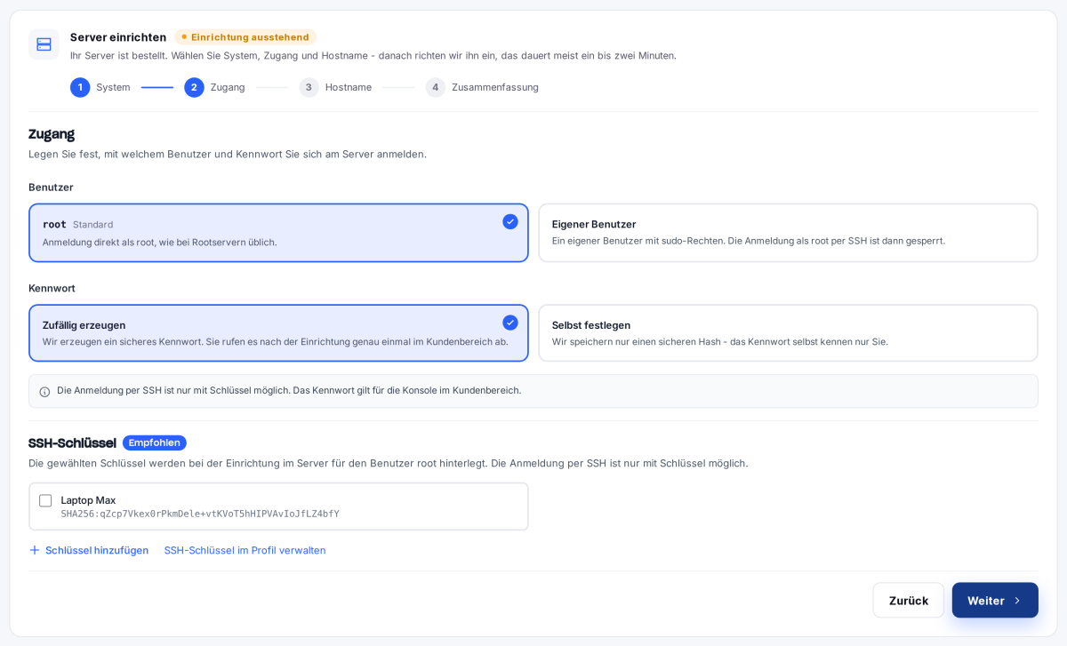Click the Weiter button
This screenshot has width=1067, height=646.
click(995, 601)
